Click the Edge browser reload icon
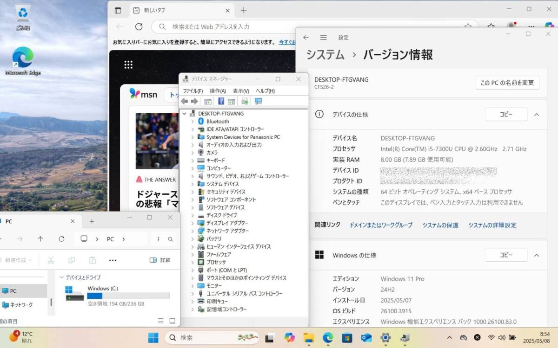558x348 pixels. (139, 26)
